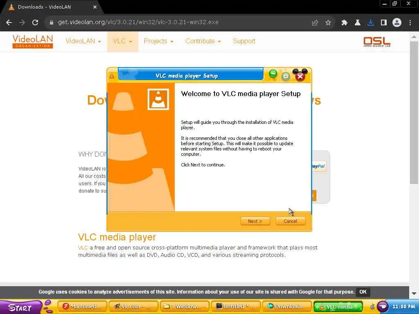Click the PayPal donate logo behind the dialog
Screen dimensions: 419x314
[318, 166]
